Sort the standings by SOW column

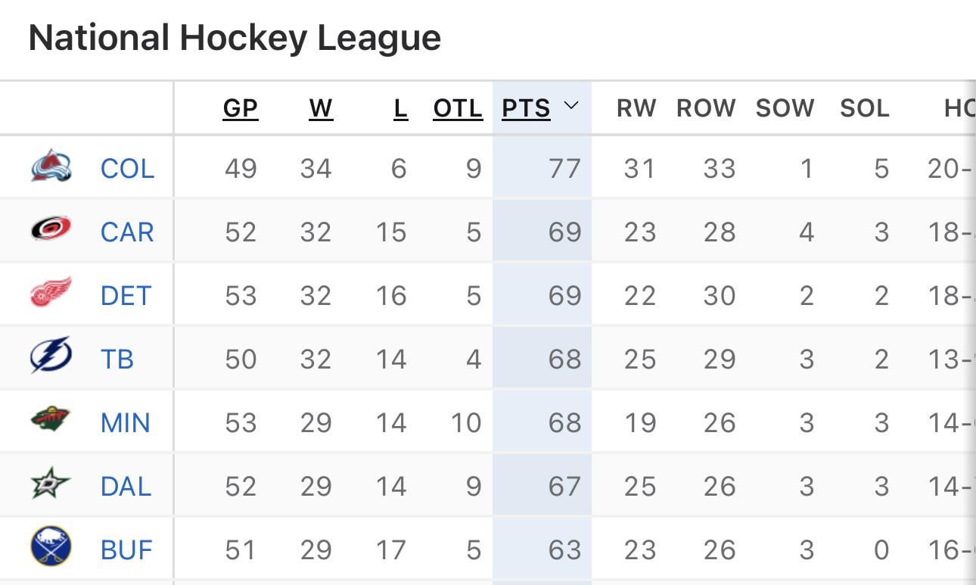[785, 107]
